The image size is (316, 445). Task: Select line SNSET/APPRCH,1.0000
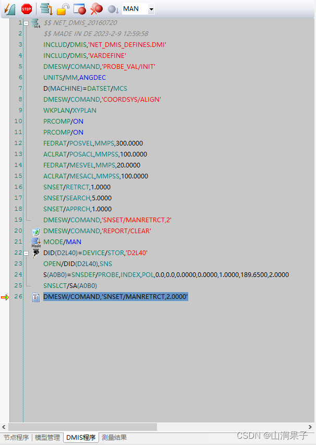tap(78, 209)
